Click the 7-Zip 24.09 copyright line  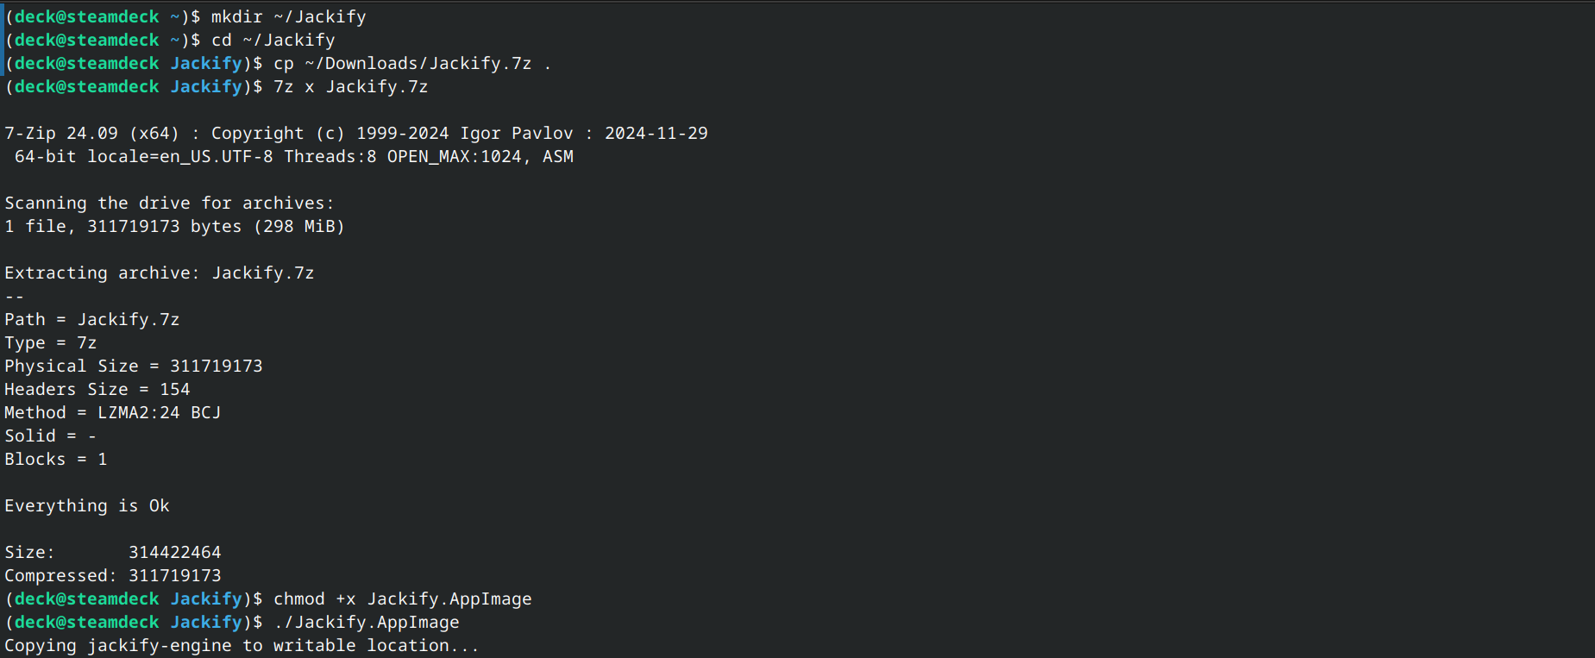pos(355,133)
